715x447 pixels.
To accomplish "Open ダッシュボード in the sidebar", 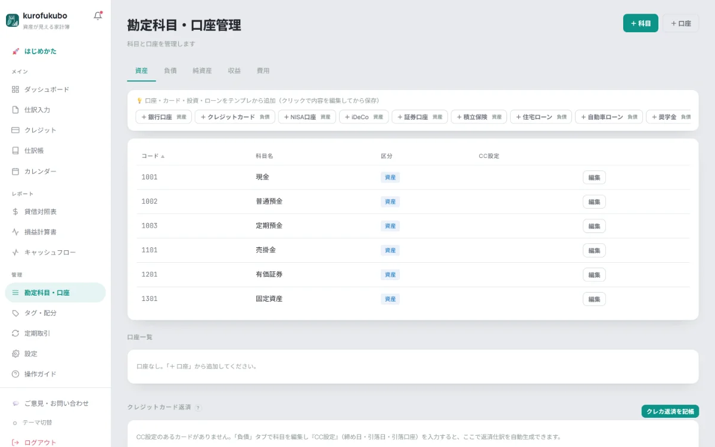I will (x=55, y=89).
